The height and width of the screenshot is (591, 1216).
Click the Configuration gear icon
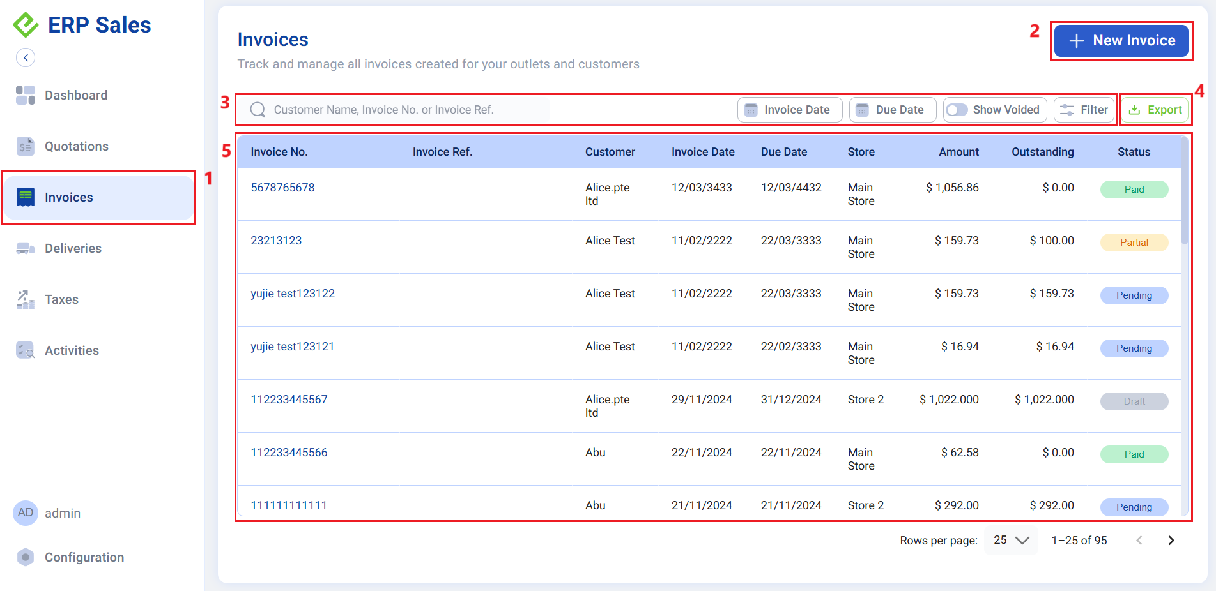tap(25, 557)
